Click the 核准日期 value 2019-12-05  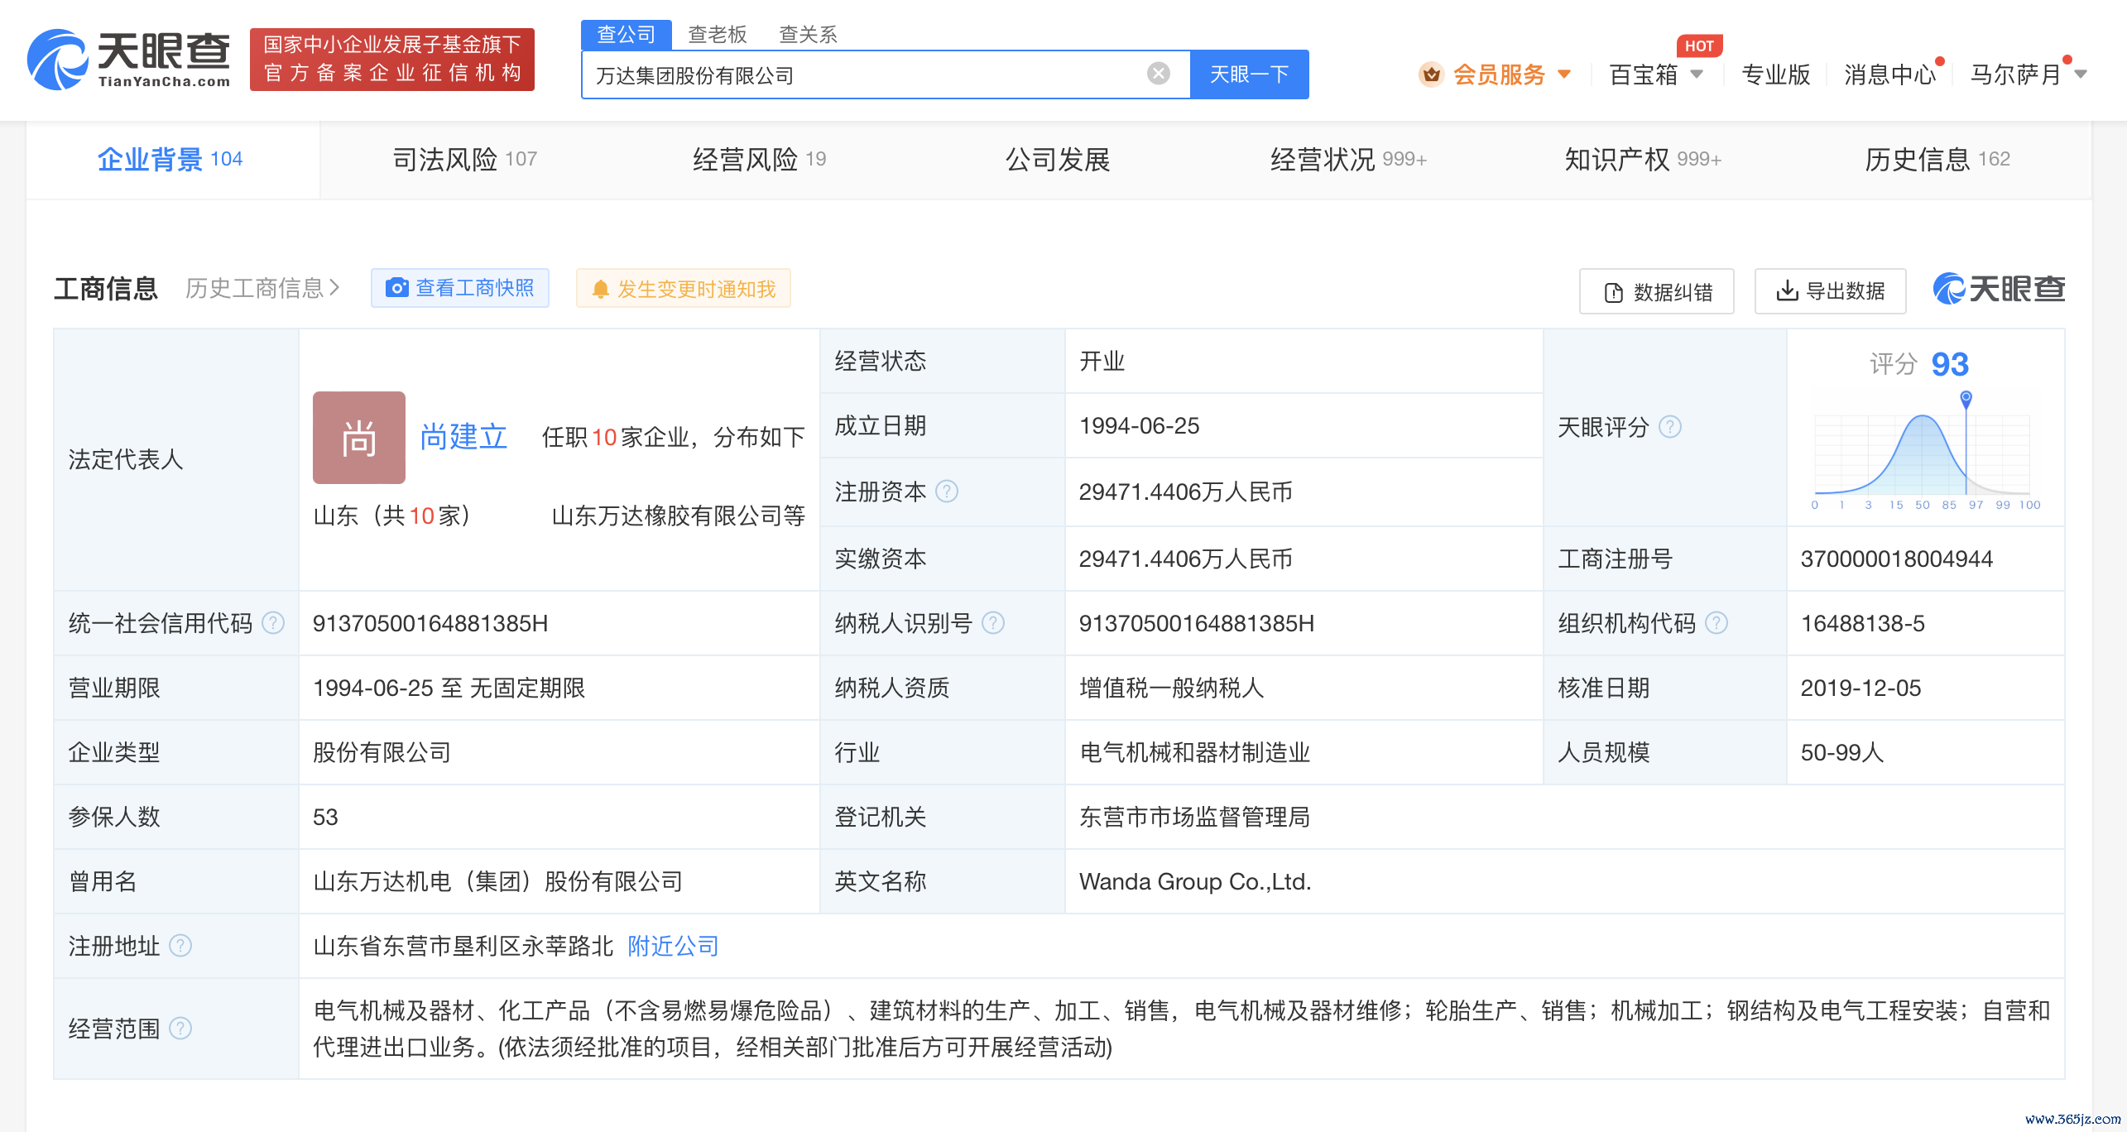click(x=1861, y=688)
